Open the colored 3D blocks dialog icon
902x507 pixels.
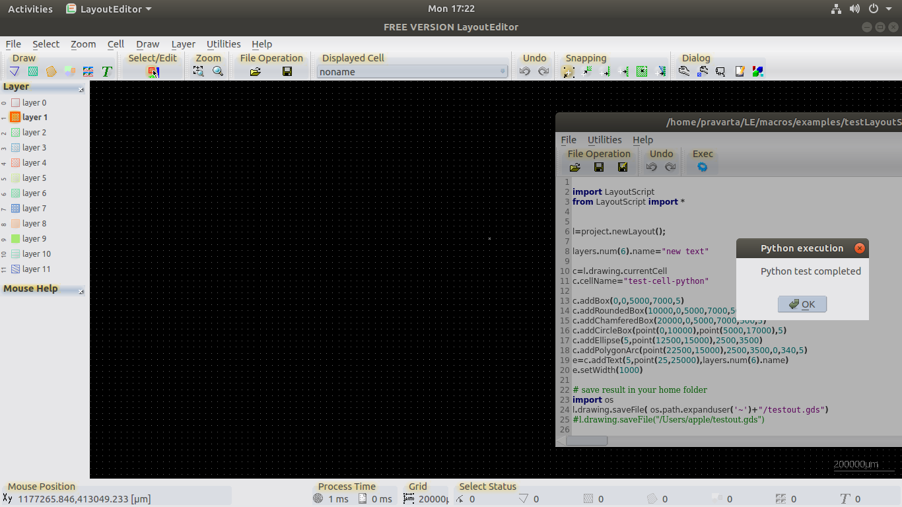[758, 71]
